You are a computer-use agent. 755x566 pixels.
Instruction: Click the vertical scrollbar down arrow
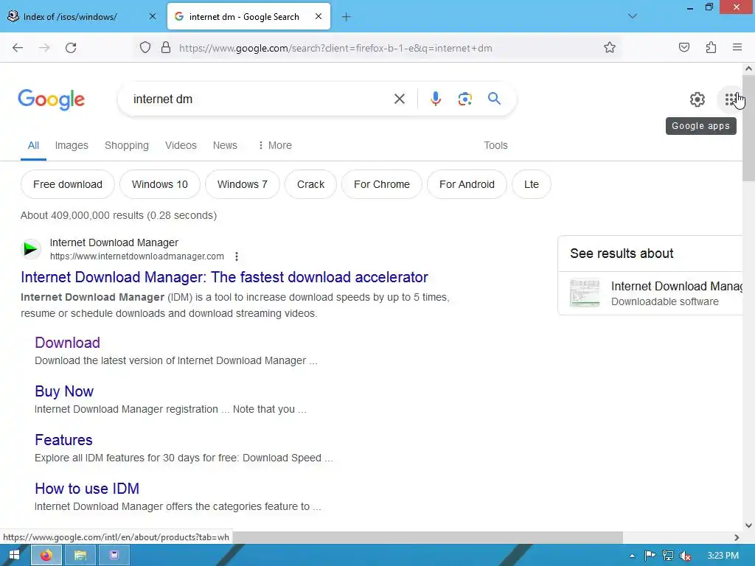(x=749, y=525)
